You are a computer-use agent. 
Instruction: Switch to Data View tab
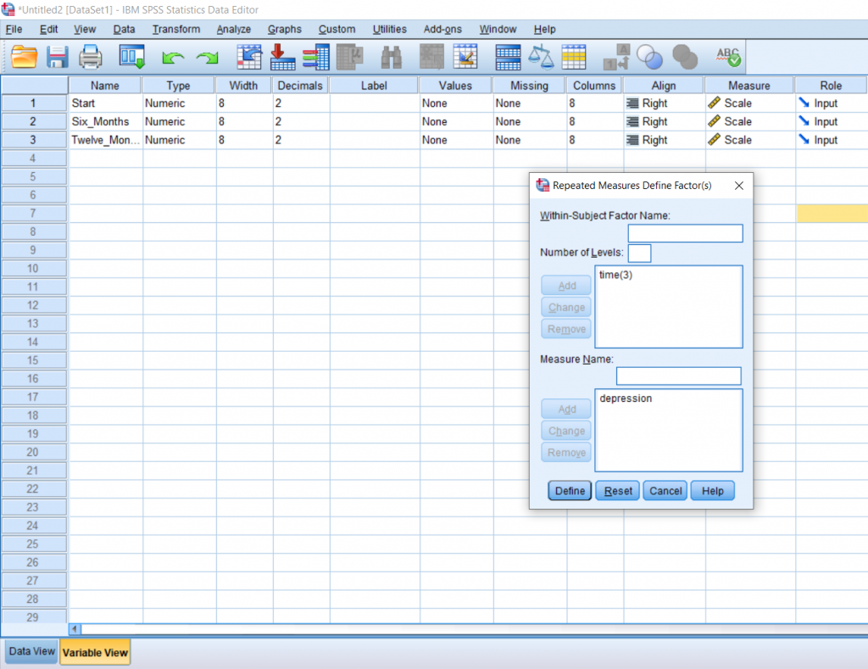(31, 651)
